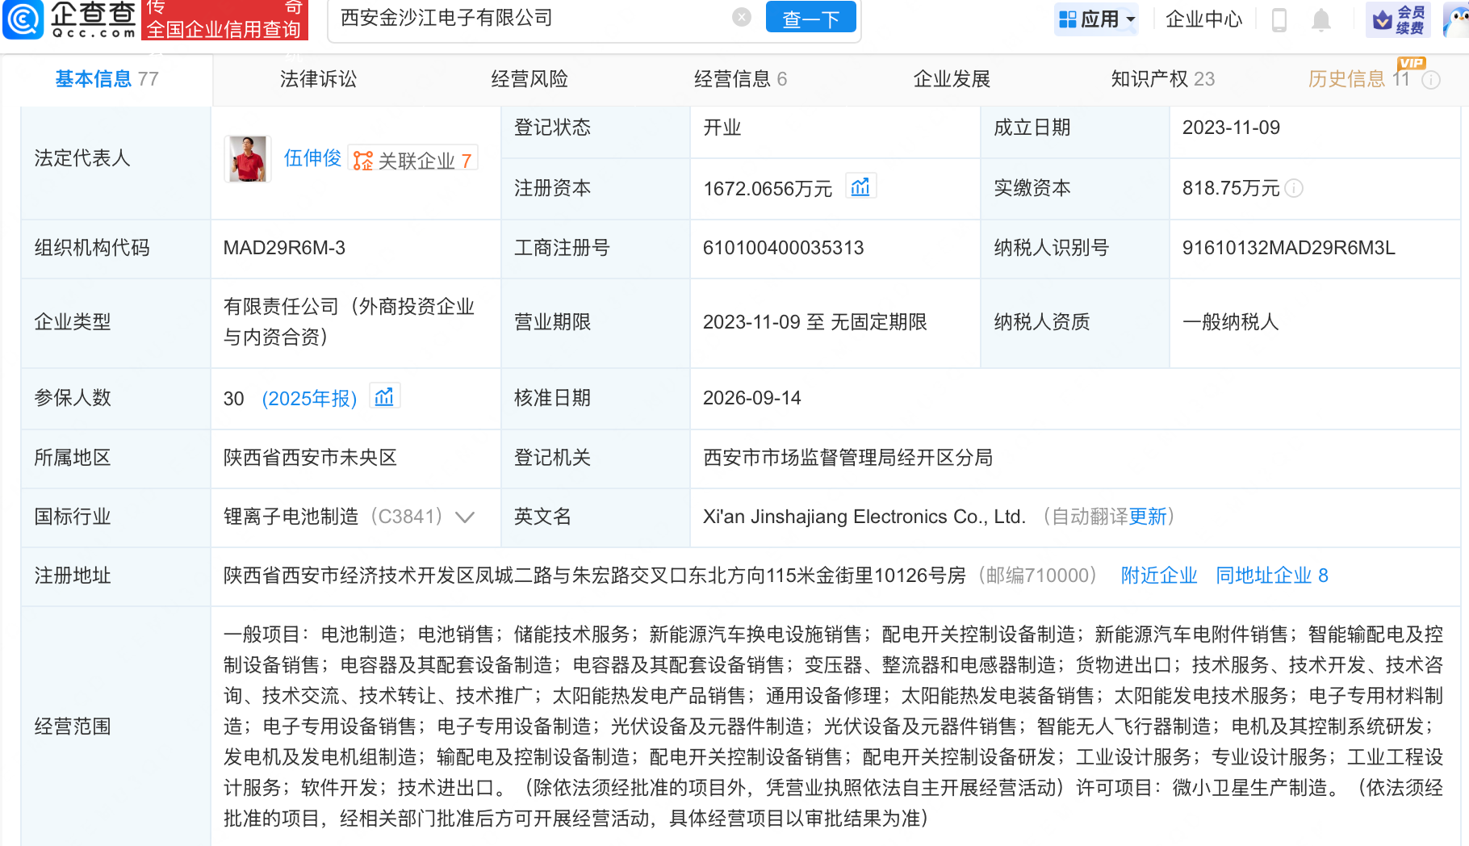Open 同地址企业 8 link

click(x=1272, y=576)
